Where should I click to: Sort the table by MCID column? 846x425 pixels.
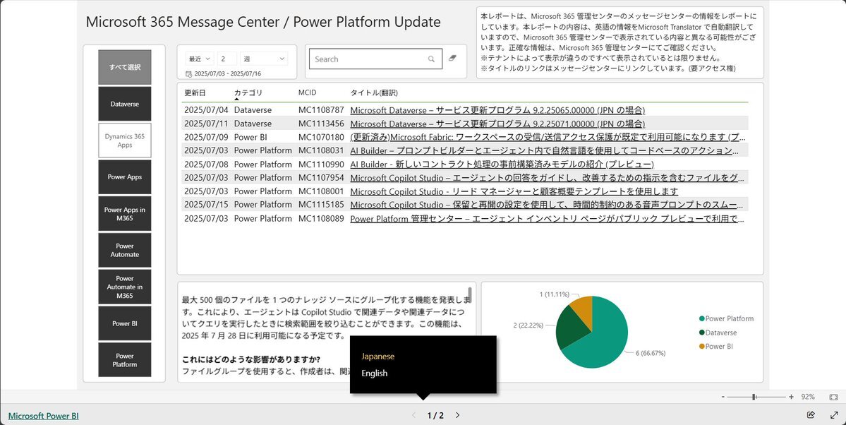pos(307,93)
